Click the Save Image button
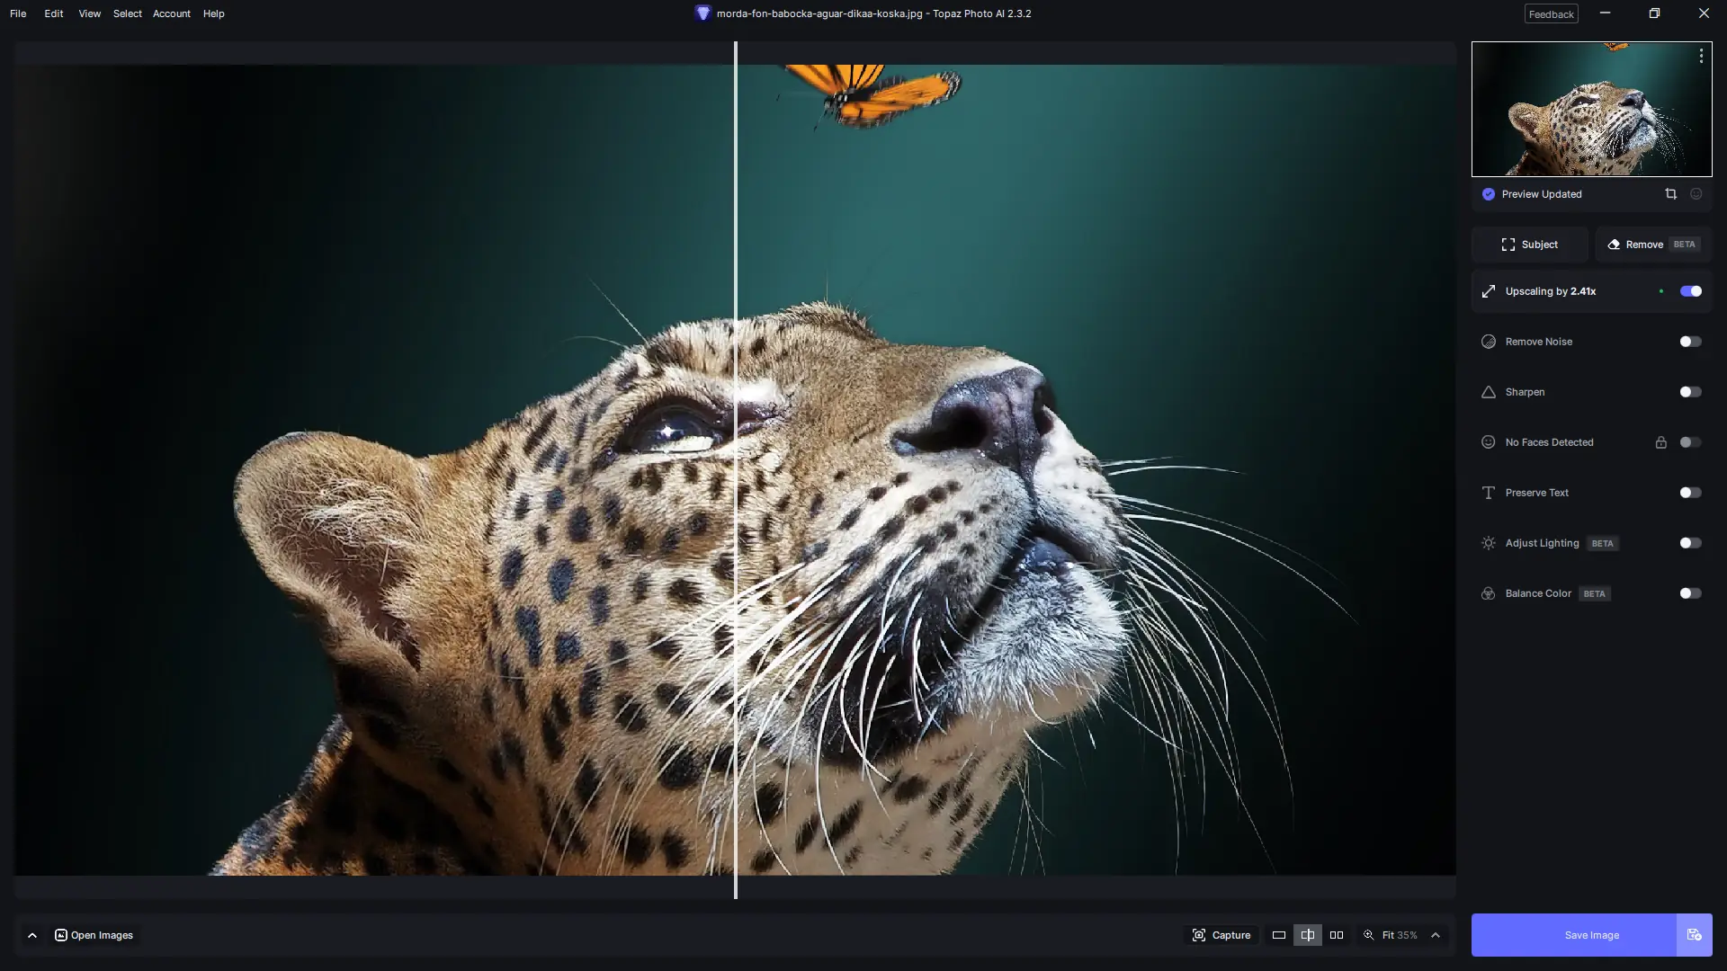Image resolution: width=1727 pixels, height=971 pixels. coord(1591,935)
